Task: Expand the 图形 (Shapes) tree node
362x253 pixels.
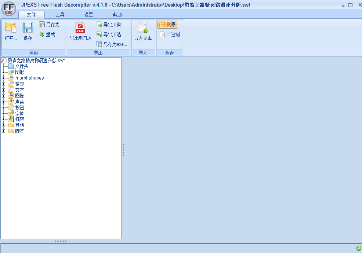Action: [x=4, y=73]
